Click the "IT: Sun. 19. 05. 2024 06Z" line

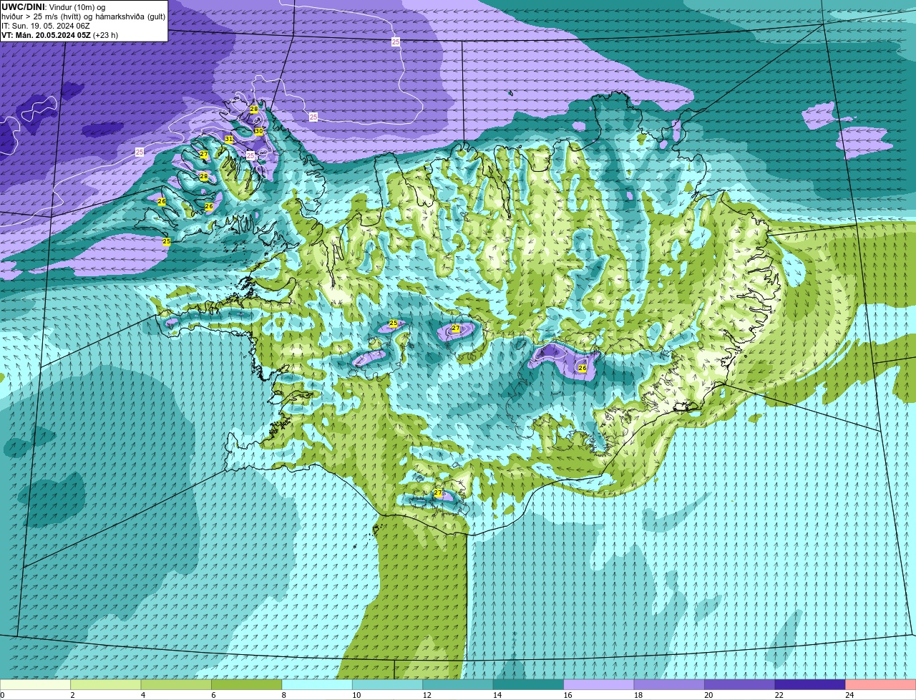point(46,26)
